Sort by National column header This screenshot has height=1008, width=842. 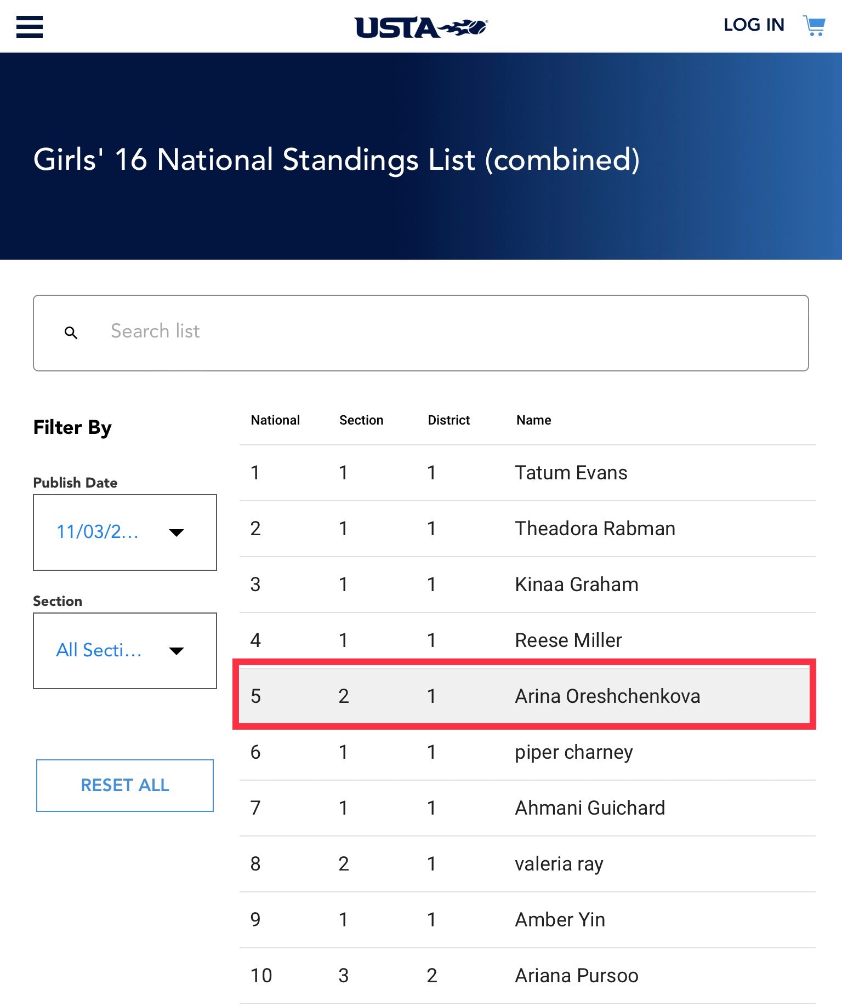pos(275,420)
